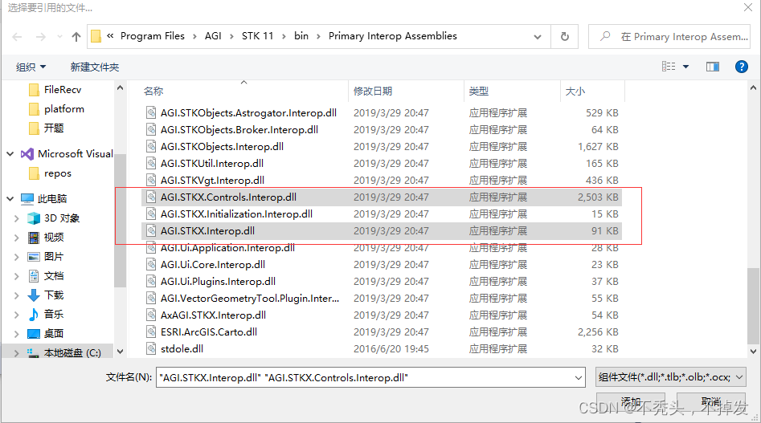Collapse the 此电脑 node
Viewport: 761px width, 423px height.
pos(10,199)
